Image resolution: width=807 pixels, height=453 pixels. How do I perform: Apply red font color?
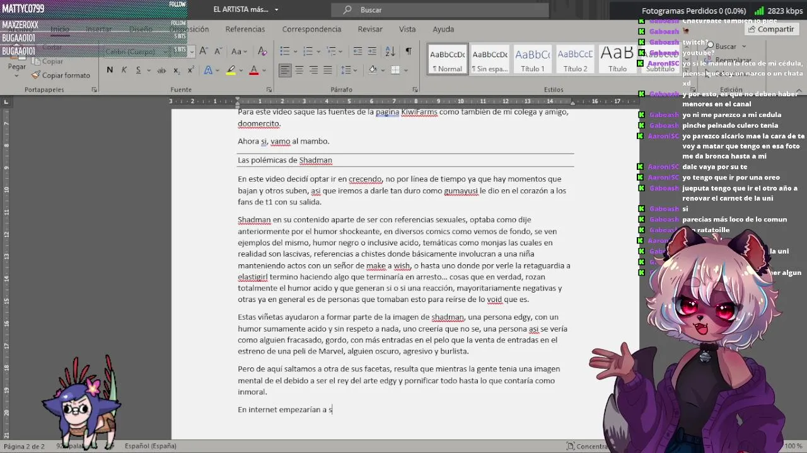point(254,70)
